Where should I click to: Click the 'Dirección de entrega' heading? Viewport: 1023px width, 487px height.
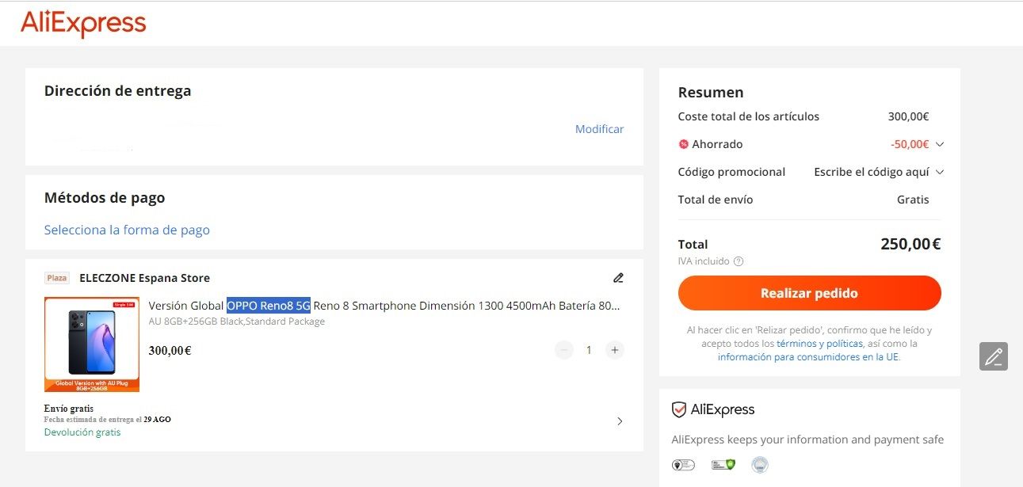point(118,91)
